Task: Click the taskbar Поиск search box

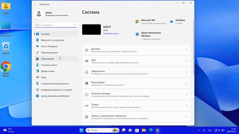Action: coord(102,130)
